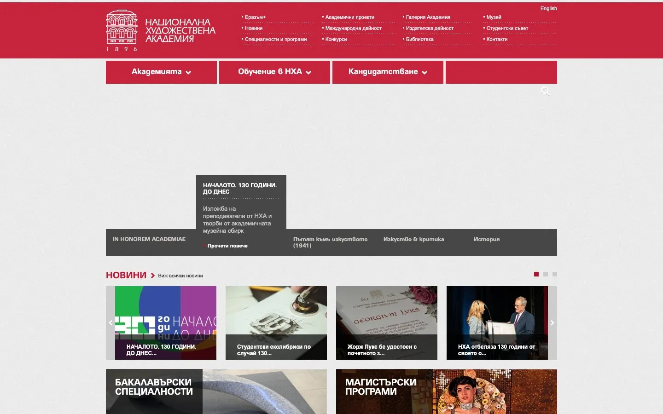The height and width of the screenshot is (414, 663).
Task: Open news card Жорж Лукс бе удостоен
Action: point(387,323)
